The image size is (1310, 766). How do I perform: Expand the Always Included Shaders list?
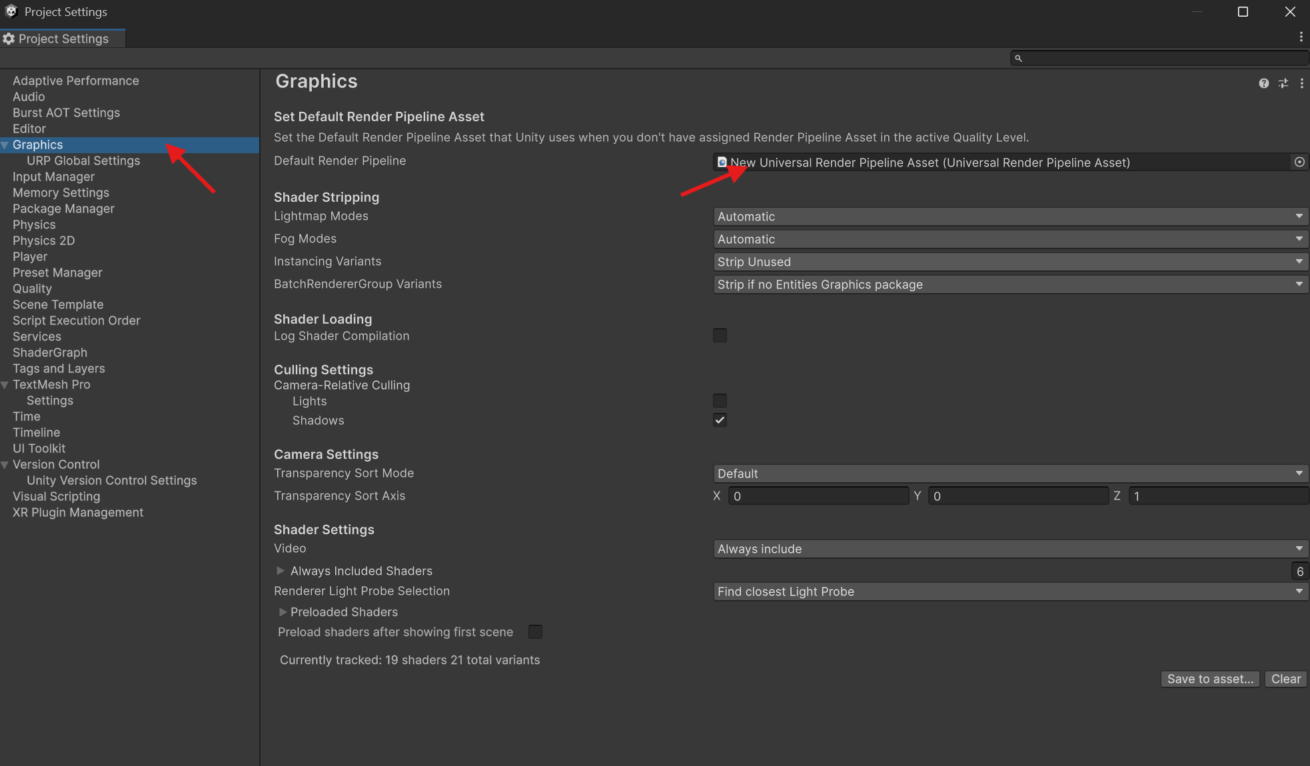(281, 571)
